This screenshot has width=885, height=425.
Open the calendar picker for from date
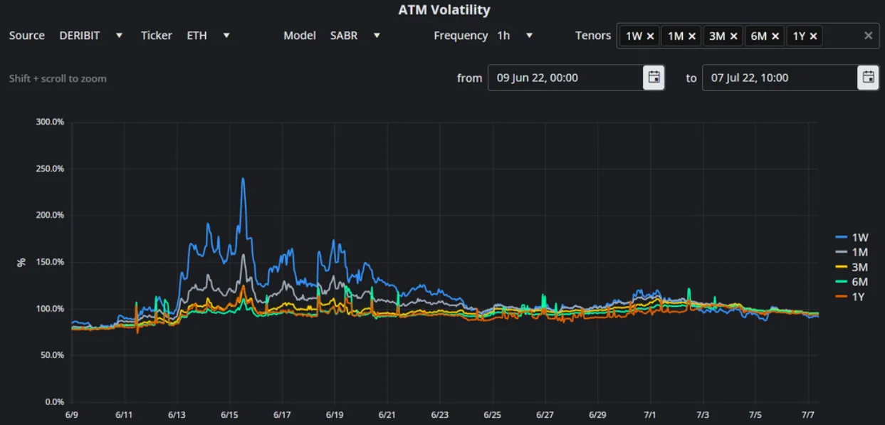click(x=654, y=78)
